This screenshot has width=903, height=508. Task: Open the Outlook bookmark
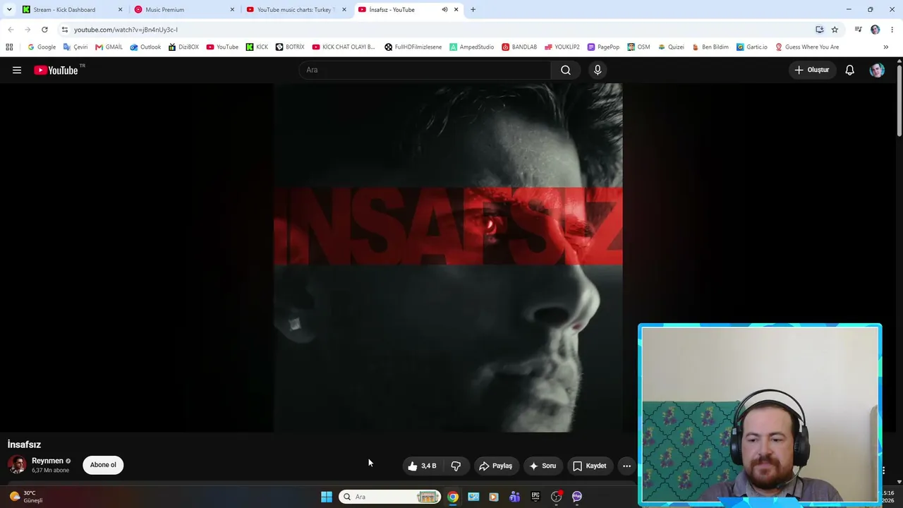[x=145, y=47]
